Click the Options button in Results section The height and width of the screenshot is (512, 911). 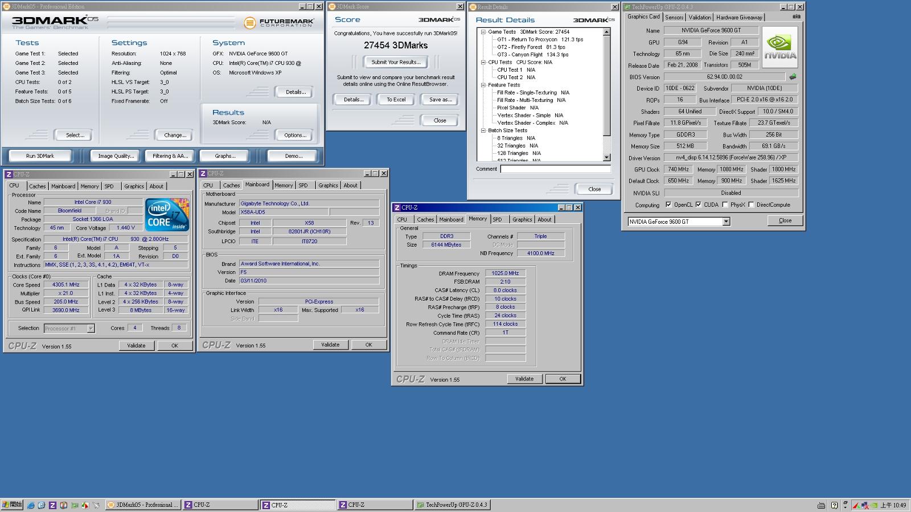(295, 135)
